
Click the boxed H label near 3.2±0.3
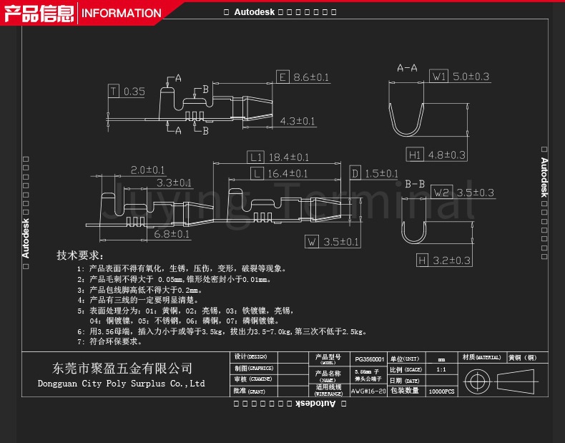(422, 260)
